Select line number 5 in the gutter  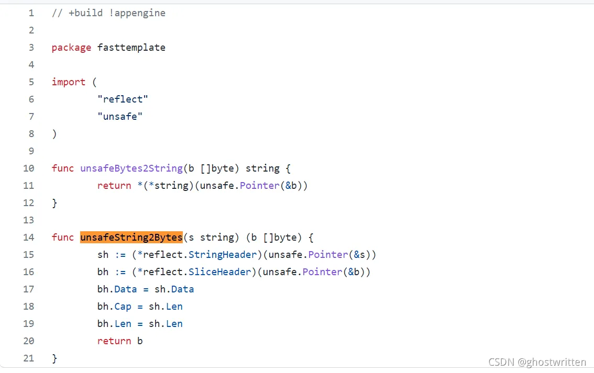[31, 82]
